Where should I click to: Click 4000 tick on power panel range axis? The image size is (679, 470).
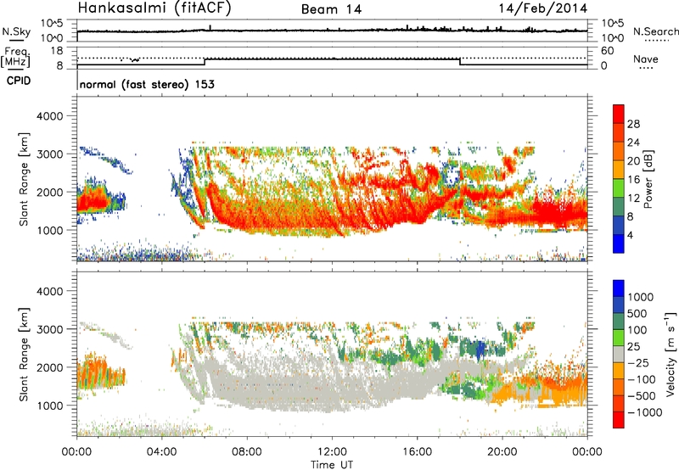tap(50, 116)
